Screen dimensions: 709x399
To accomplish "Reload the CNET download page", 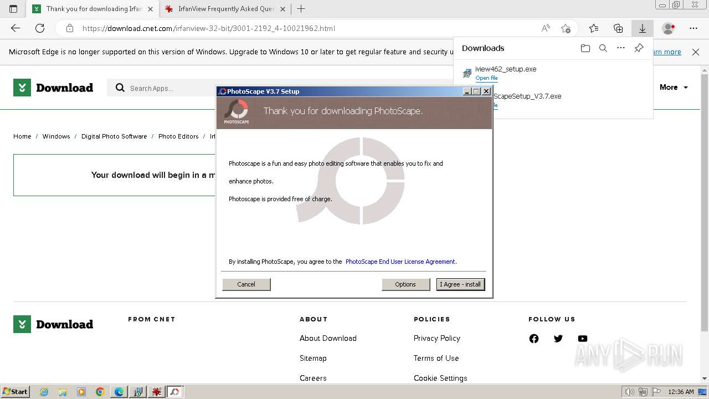I will [40, 28].
